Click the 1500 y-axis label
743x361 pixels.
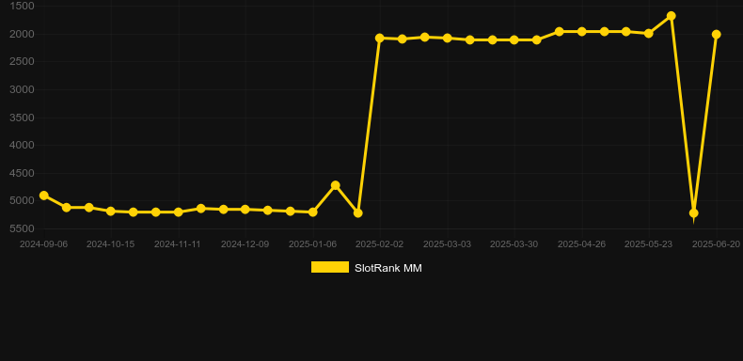pyautogui.click(x=22, y=6)
